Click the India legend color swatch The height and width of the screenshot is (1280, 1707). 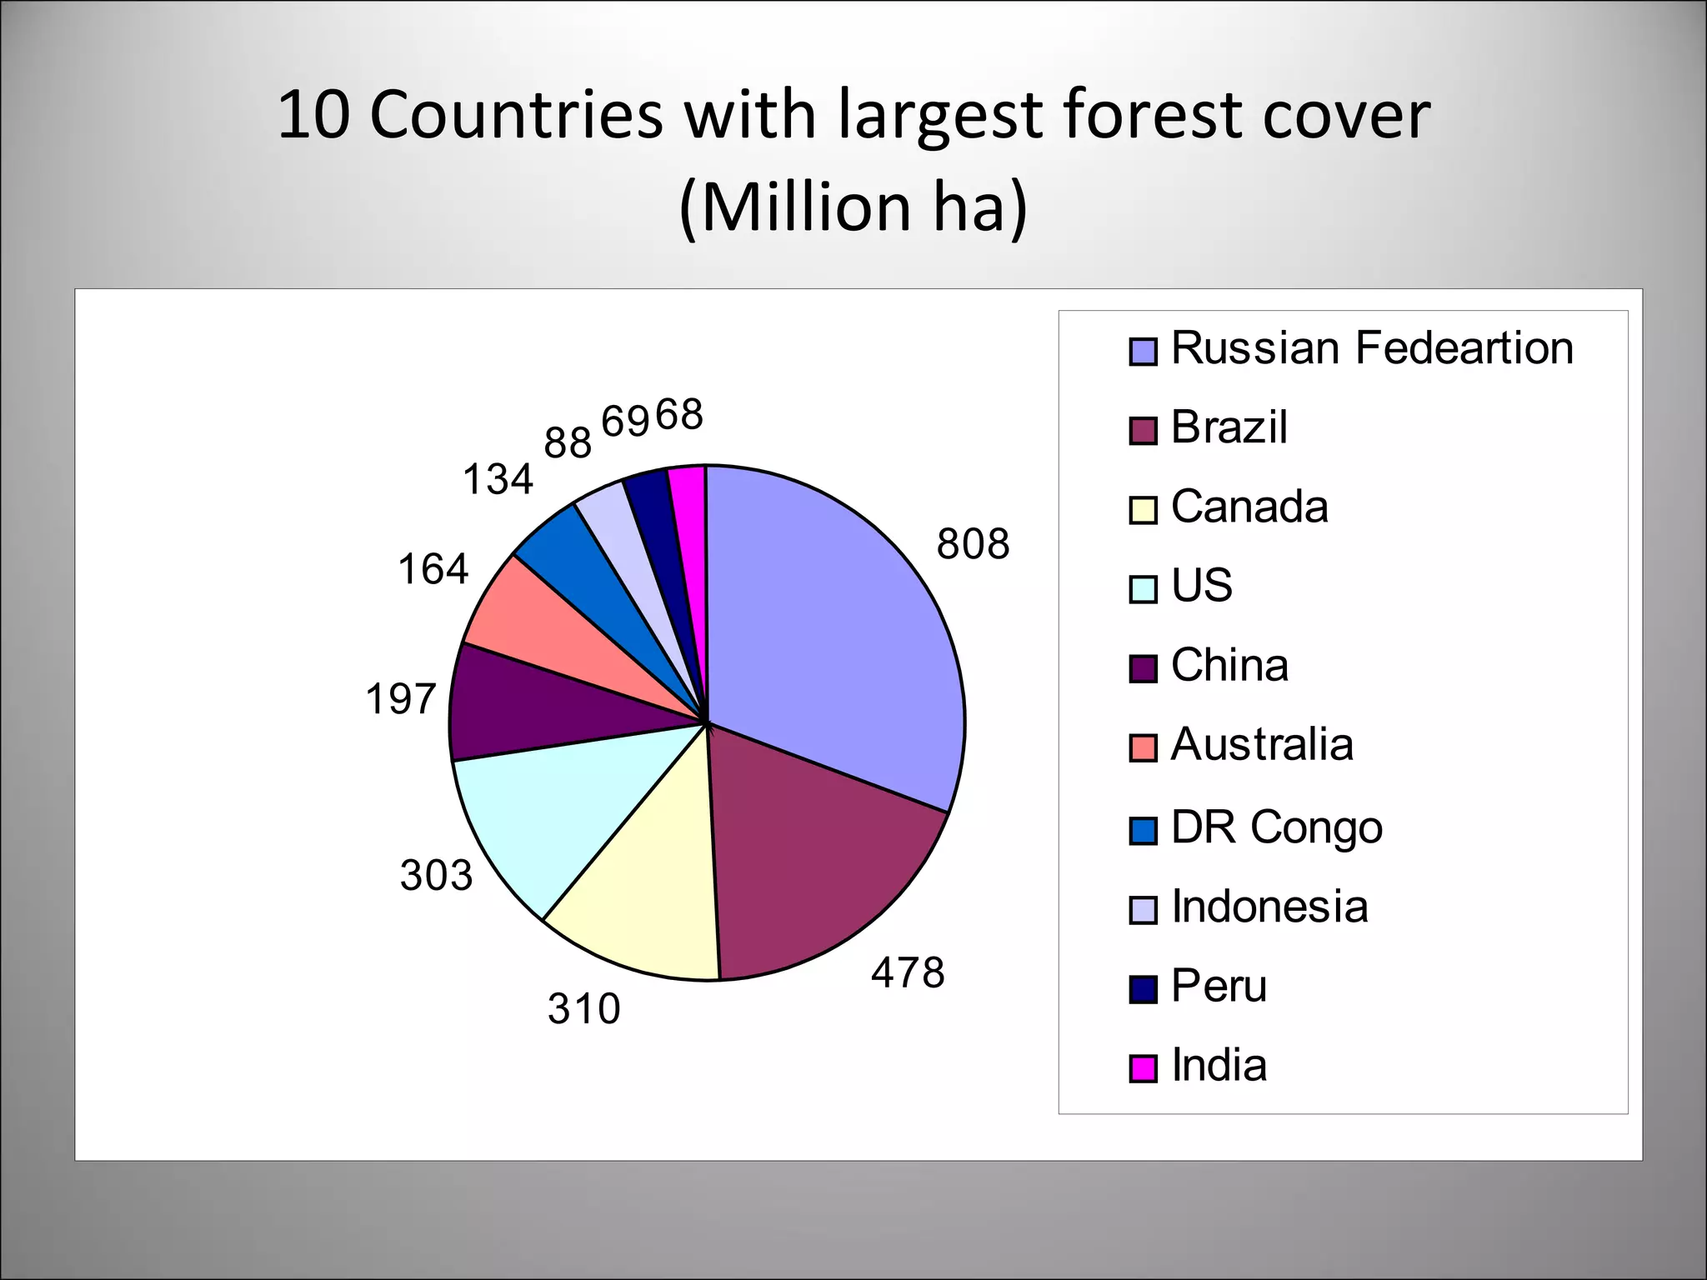(1143, 1068)
